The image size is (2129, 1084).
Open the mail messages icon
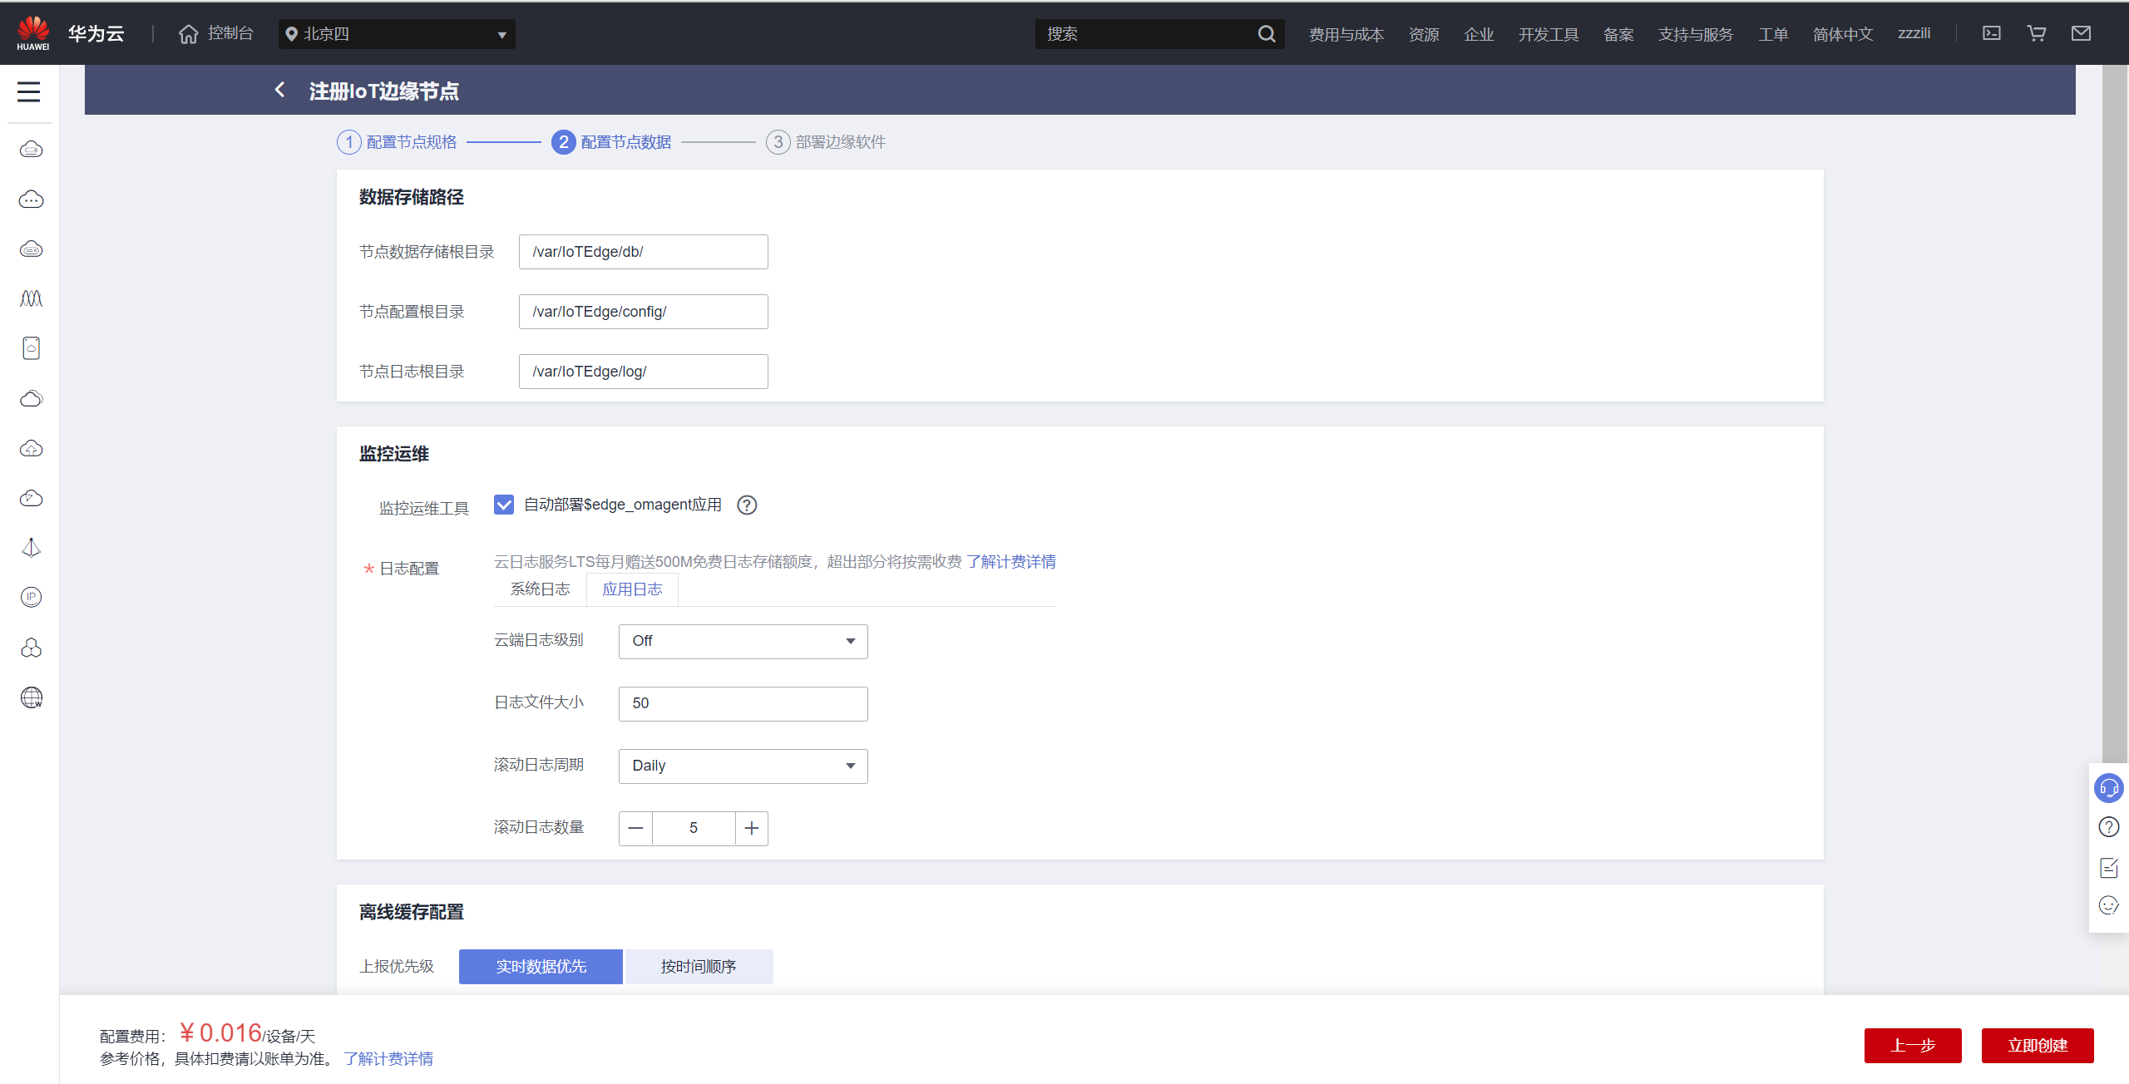click(x=2081, y=33)
